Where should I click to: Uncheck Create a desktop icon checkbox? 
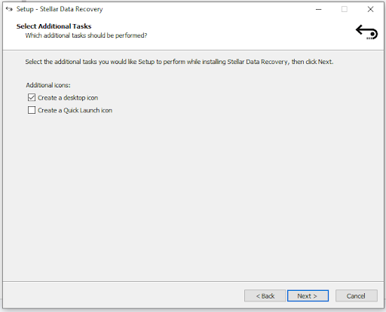pos(32,97)
